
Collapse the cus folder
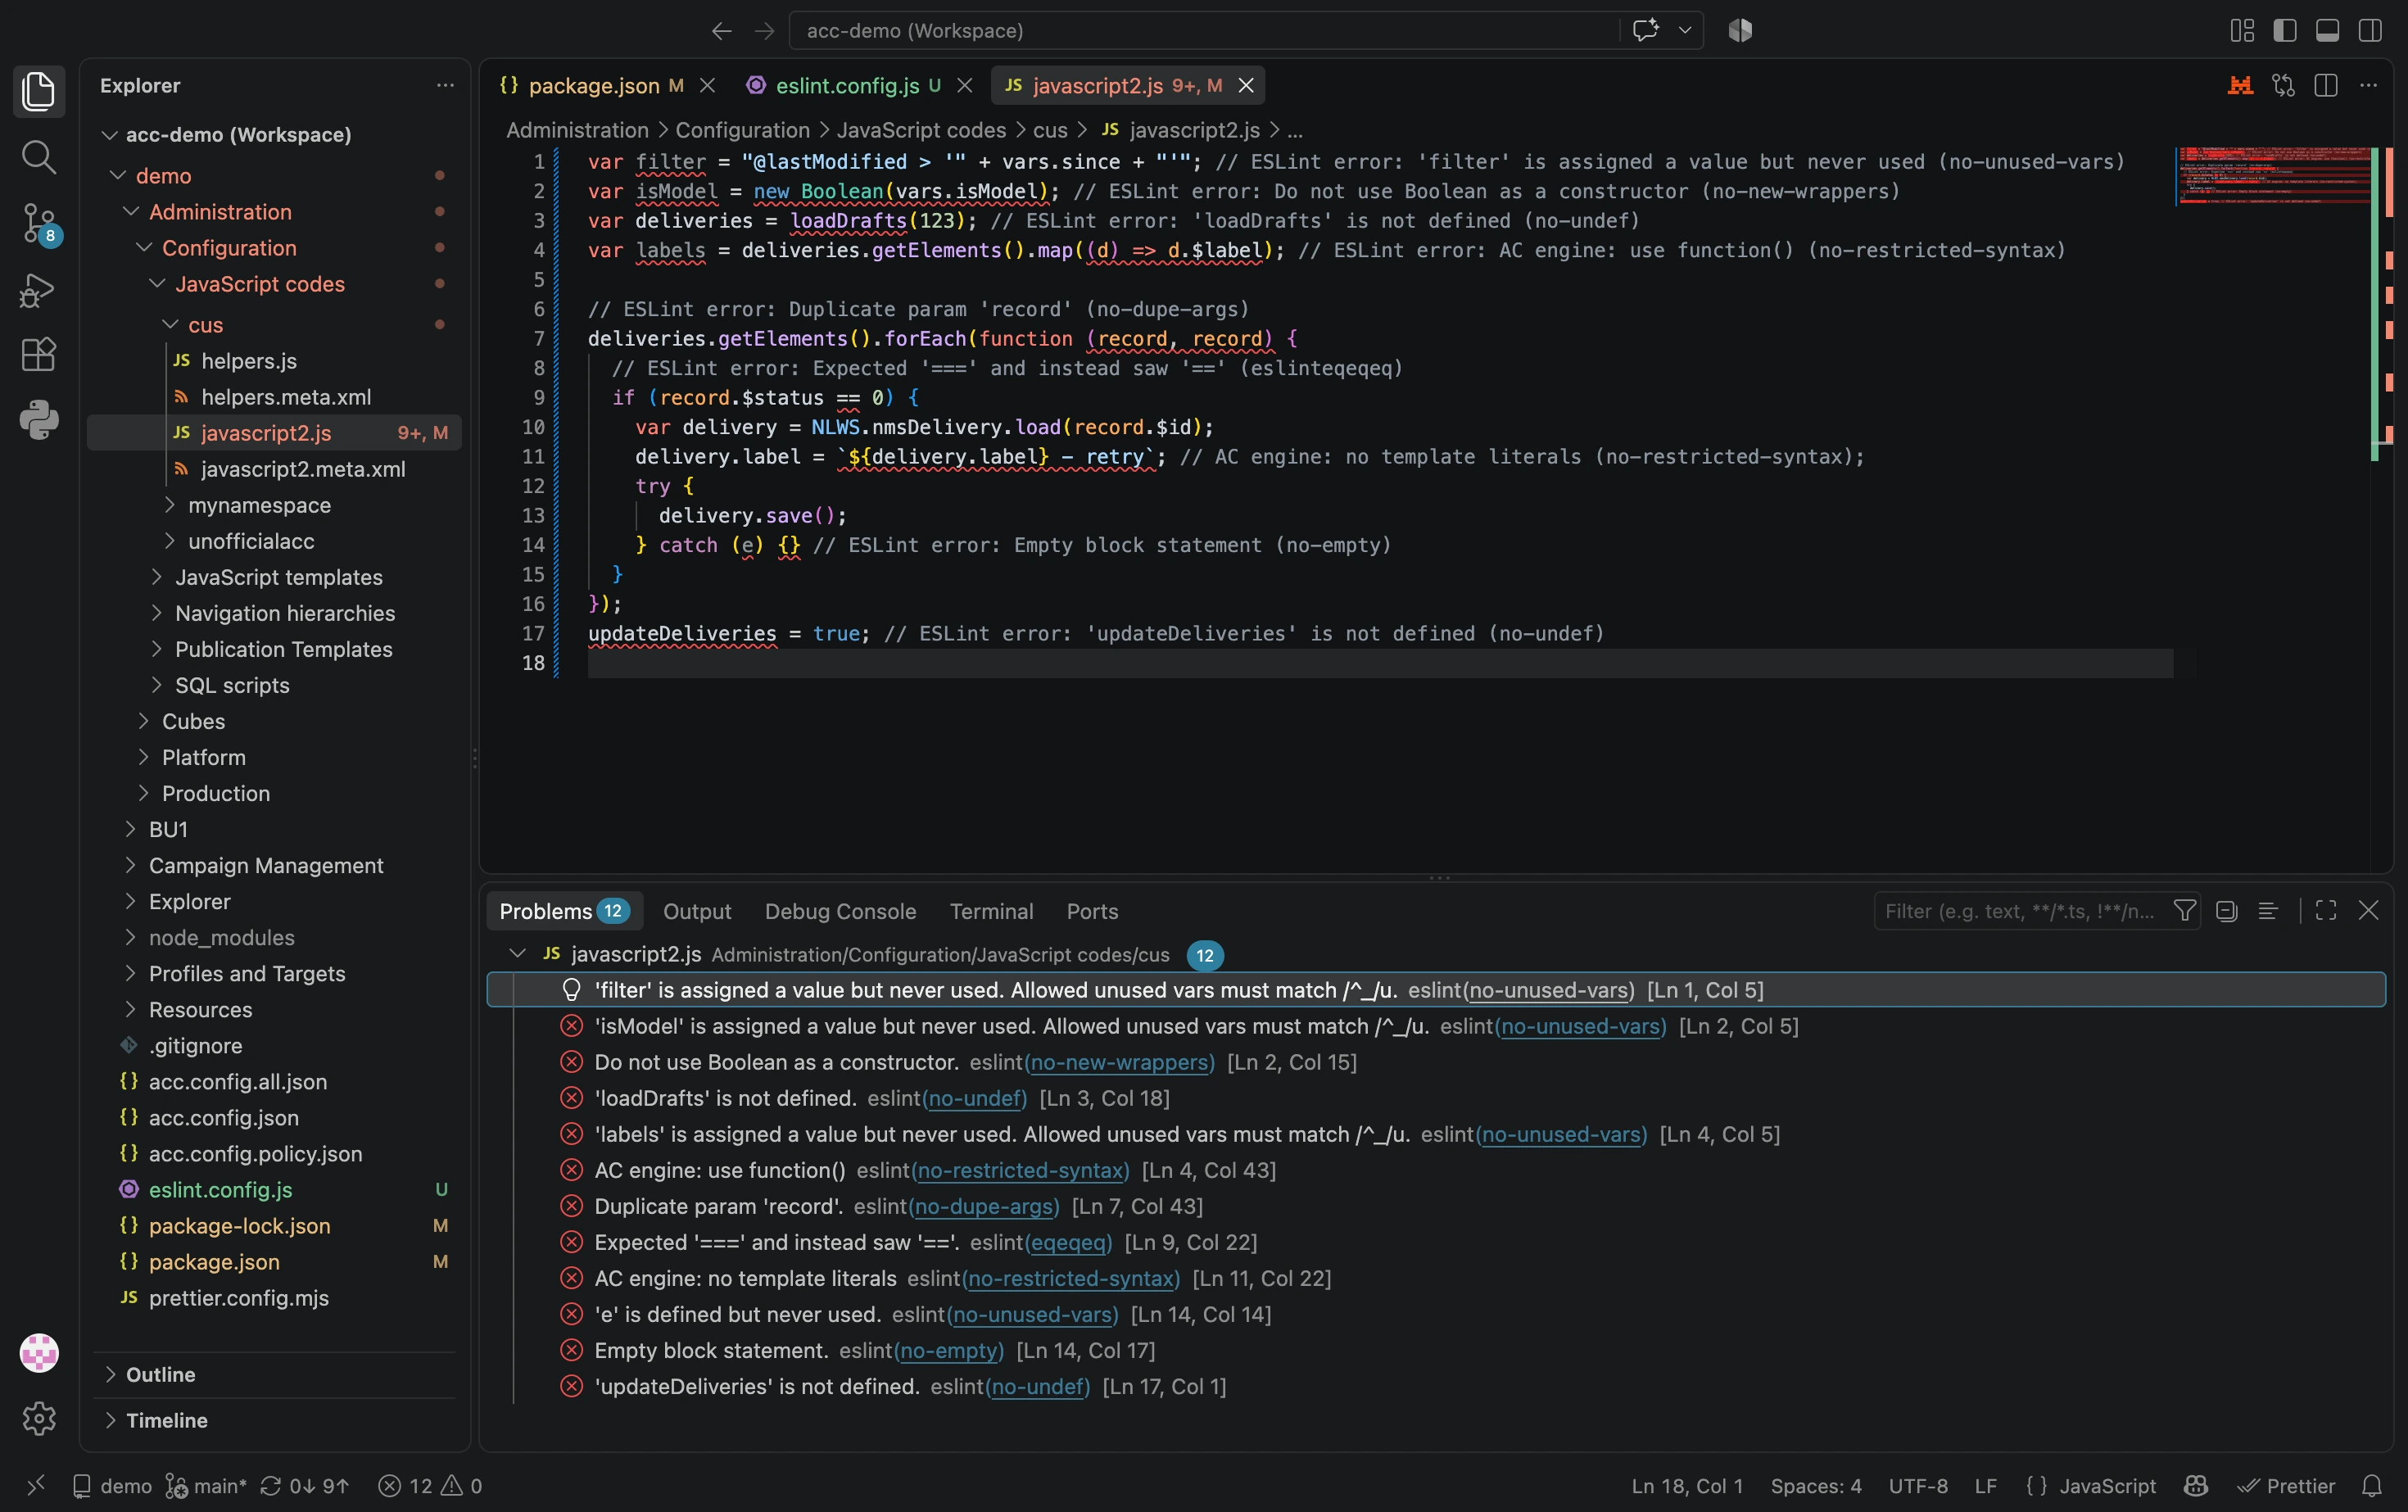(170, 325)
